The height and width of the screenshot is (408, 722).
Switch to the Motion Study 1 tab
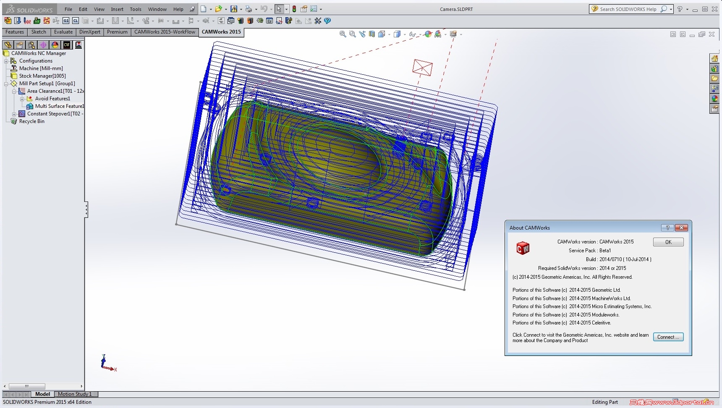[75, 394]
